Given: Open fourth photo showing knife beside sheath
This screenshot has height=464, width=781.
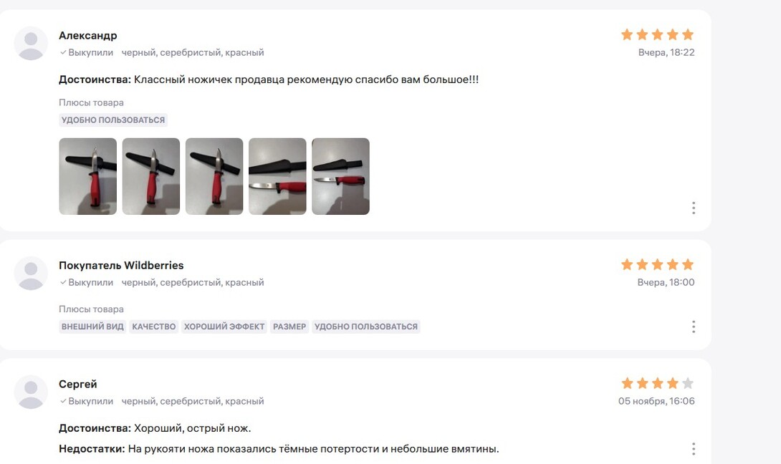Looking at the screenshot, I should pos(277,176).
